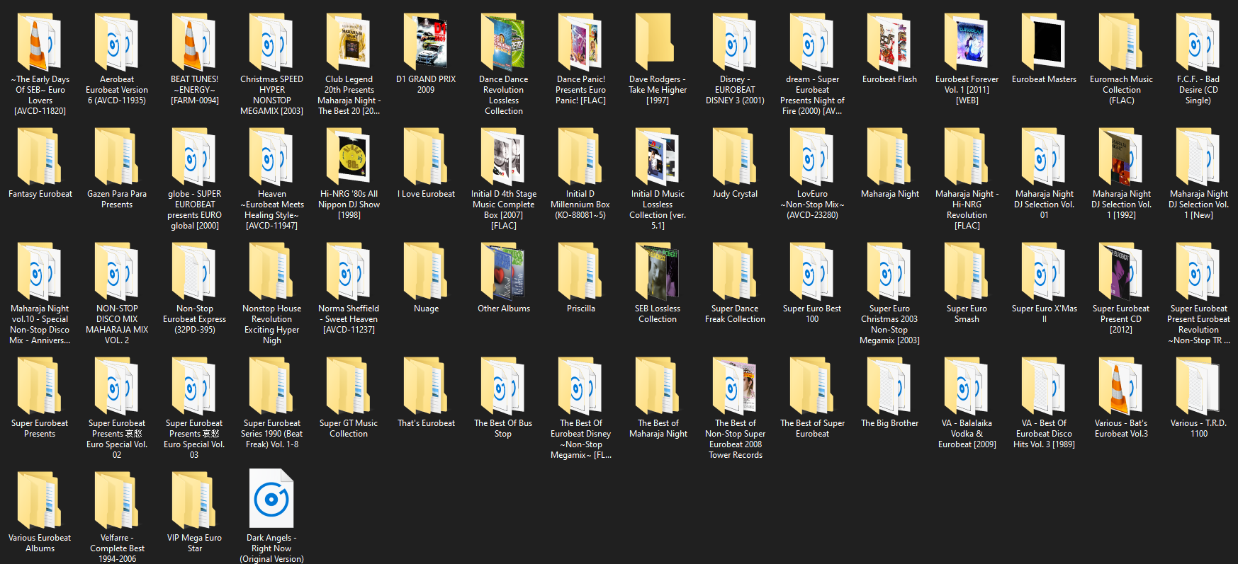
Task: Select the 'Early Days Of SEB' folder icon
Action: point(40,42)
